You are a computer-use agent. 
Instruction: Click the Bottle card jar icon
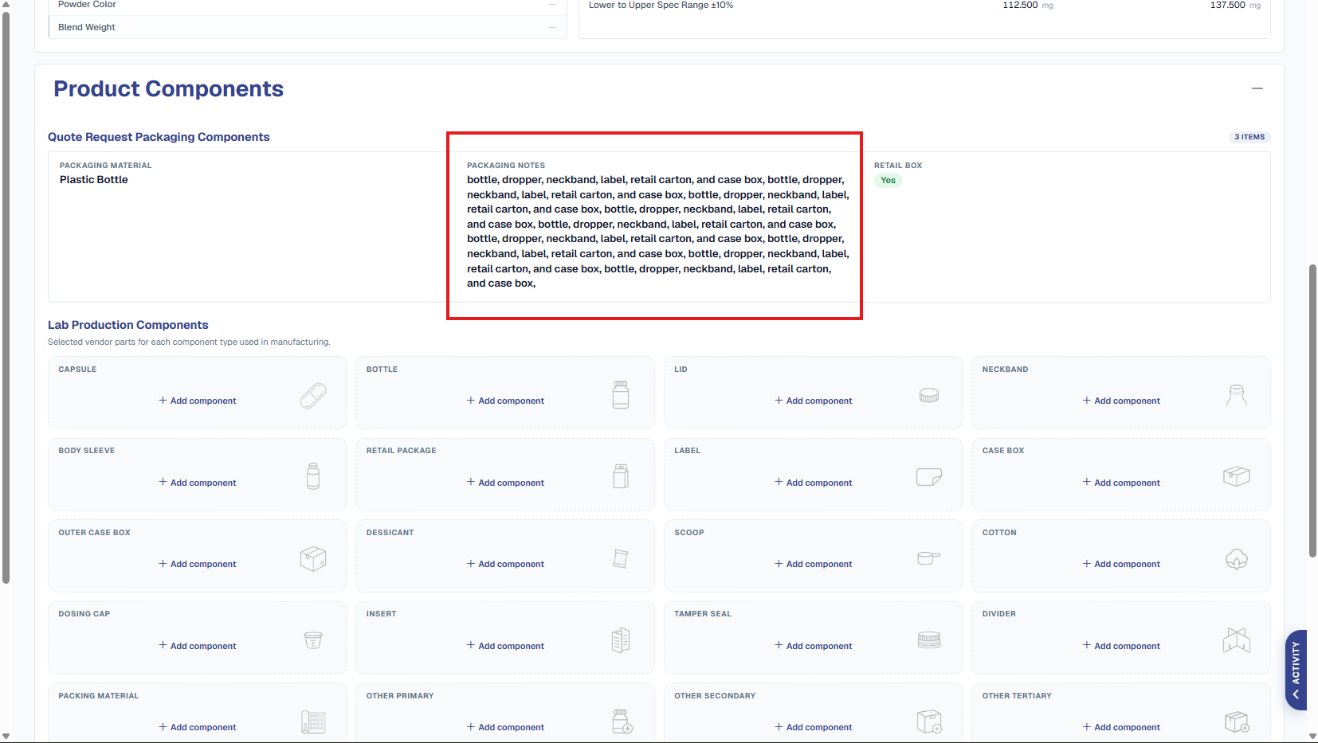[x=621, y=395]
